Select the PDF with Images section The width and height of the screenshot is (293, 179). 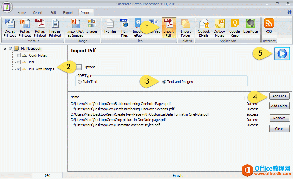click(x=41, y=69)
